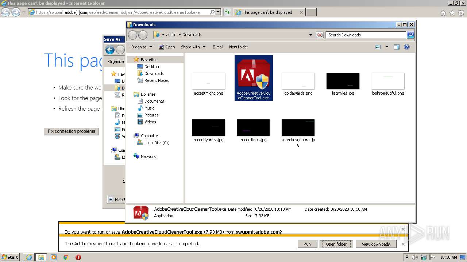Open Local Disk (C:) in sidebar

[157, 143]
